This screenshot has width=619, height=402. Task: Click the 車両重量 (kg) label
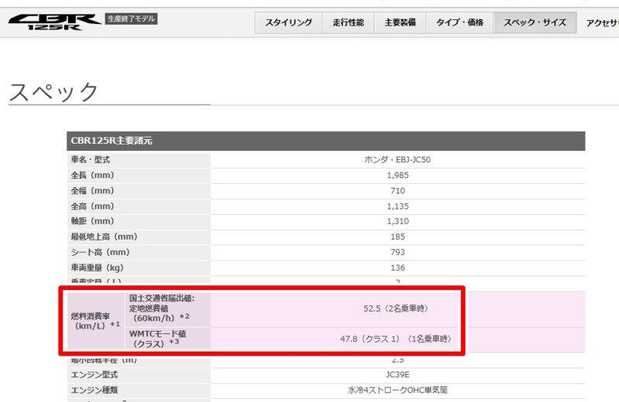pos(97,267)
